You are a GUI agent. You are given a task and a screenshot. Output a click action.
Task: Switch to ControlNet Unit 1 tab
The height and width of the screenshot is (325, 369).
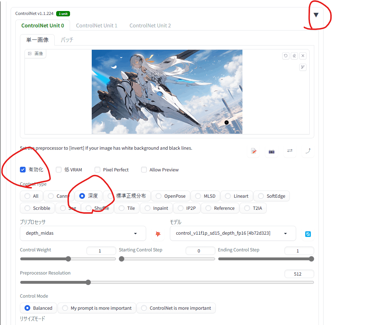point(96,25)
